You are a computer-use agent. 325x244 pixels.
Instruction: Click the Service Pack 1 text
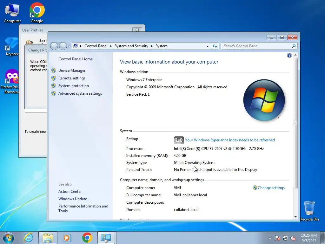tap(138, 94)
